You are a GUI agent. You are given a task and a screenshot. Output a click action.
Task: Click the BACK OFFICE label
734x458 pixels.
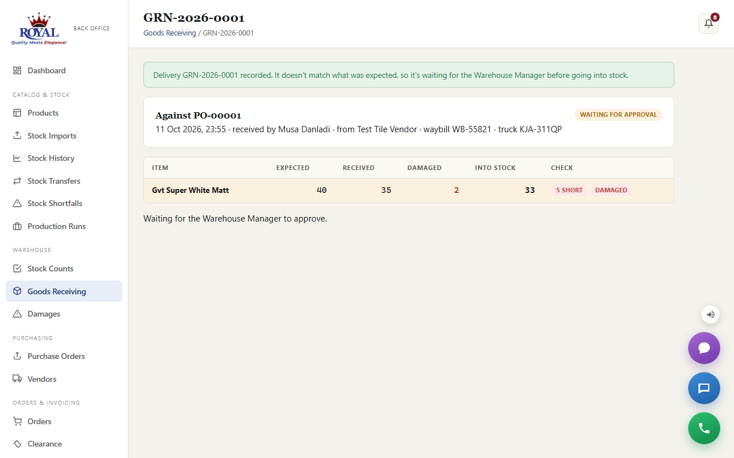click(92, 28)
